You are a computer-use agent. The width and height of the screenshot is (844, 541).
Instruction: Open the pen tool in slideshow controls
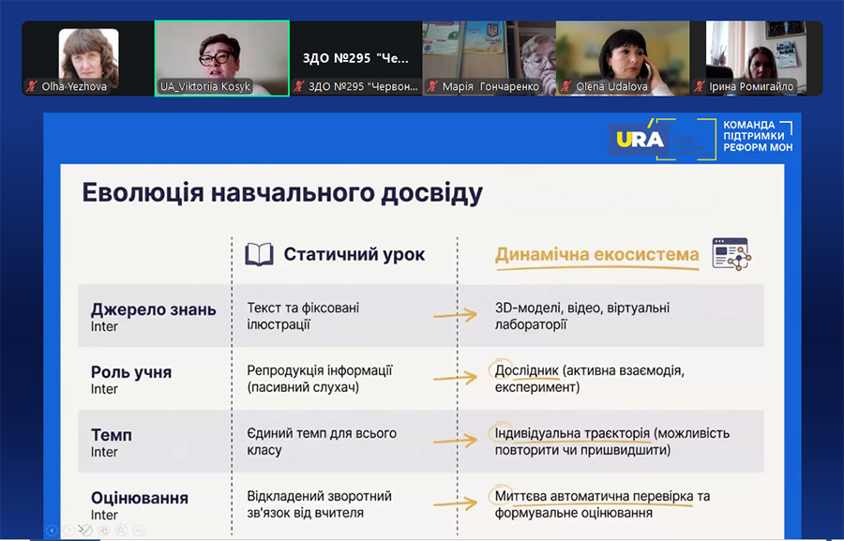(x=85, y=531)
